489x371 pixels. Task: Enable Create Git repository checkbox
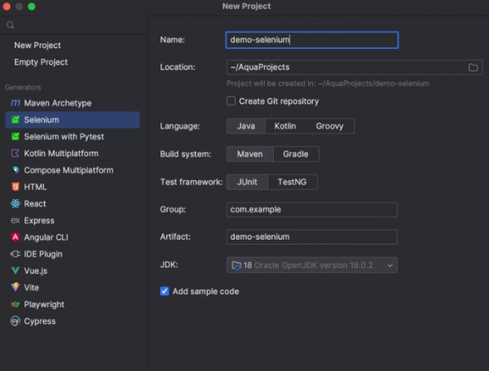click(x=231, y=101)
